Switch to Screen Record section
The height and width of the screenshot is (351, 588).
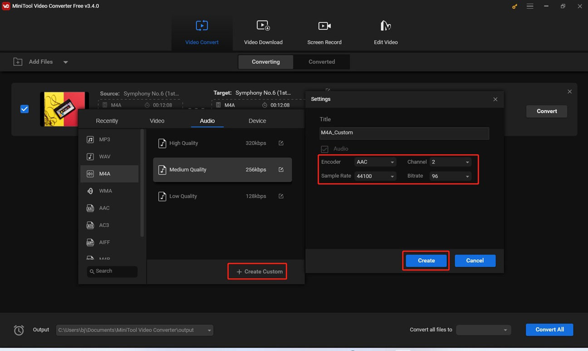324,33
